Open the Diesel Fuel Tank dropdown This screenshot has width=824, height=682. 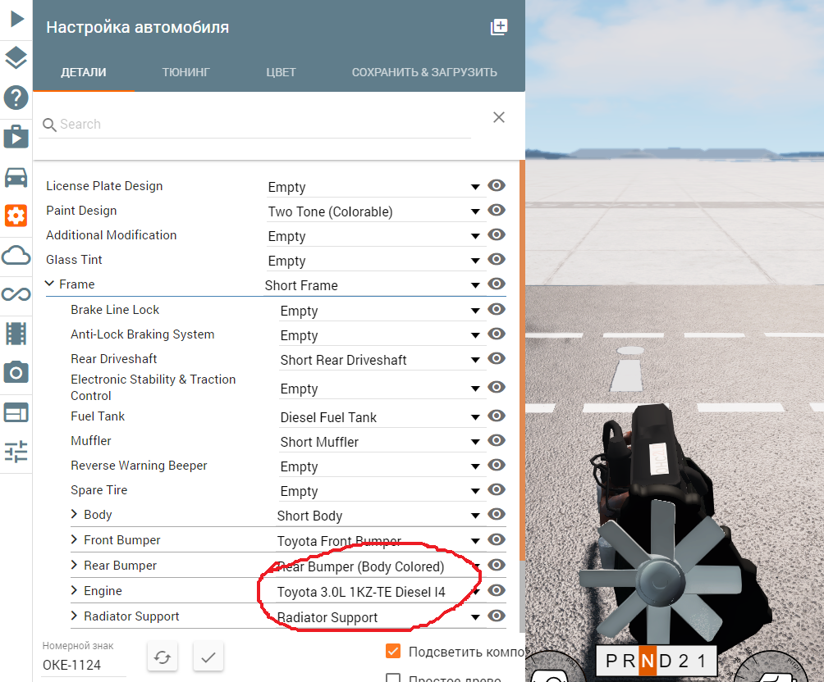click(381, 417)
